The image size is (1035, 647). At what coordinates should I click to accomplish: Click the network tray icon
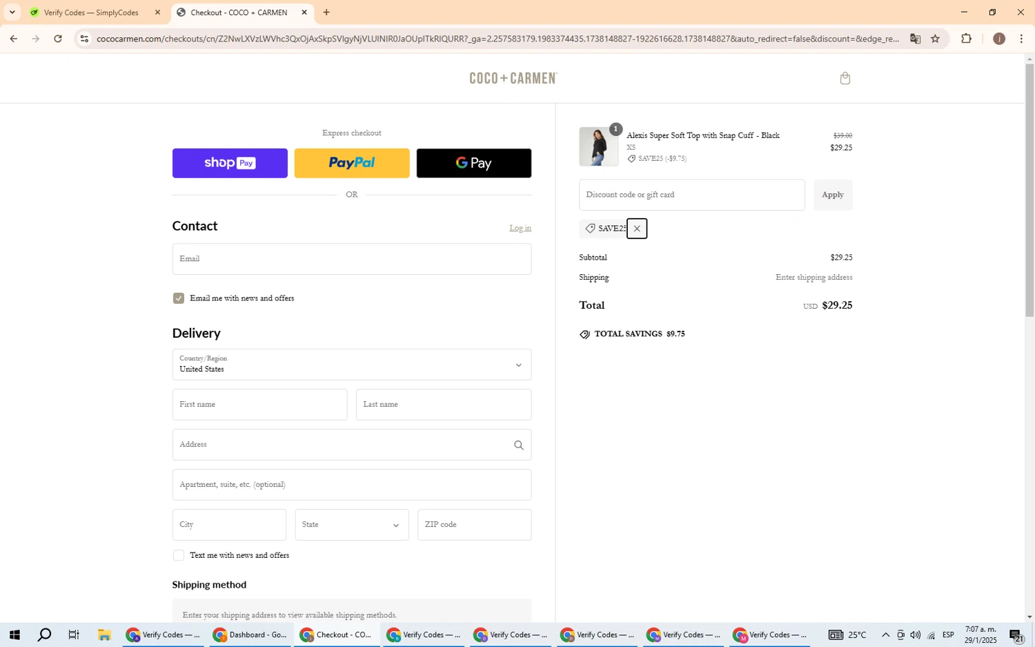point(931,635)
